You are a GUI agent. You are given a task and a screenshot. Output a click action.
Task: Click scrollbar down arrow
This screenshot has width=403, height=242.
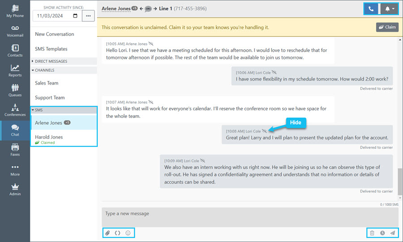[x=400, y=198]
